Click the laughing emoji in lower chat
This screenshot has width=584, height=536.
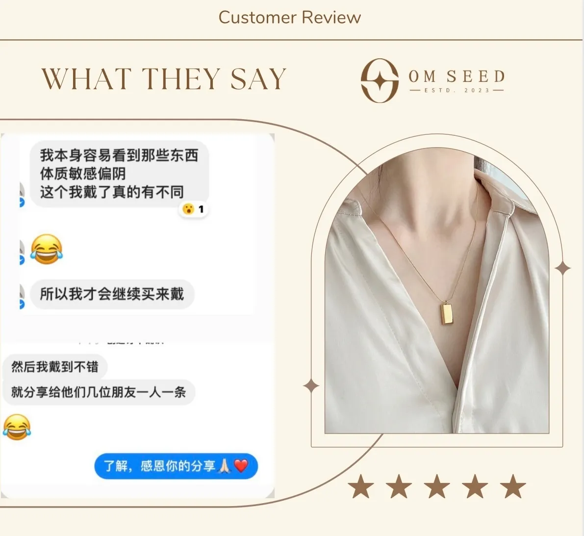17,427
